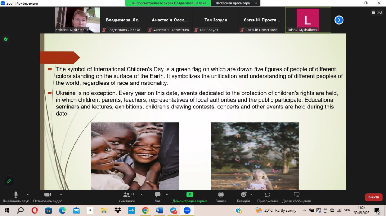Click the green encryption shield icon
Image resolution: width=386 pixels, height=216 pixels.
5,39
